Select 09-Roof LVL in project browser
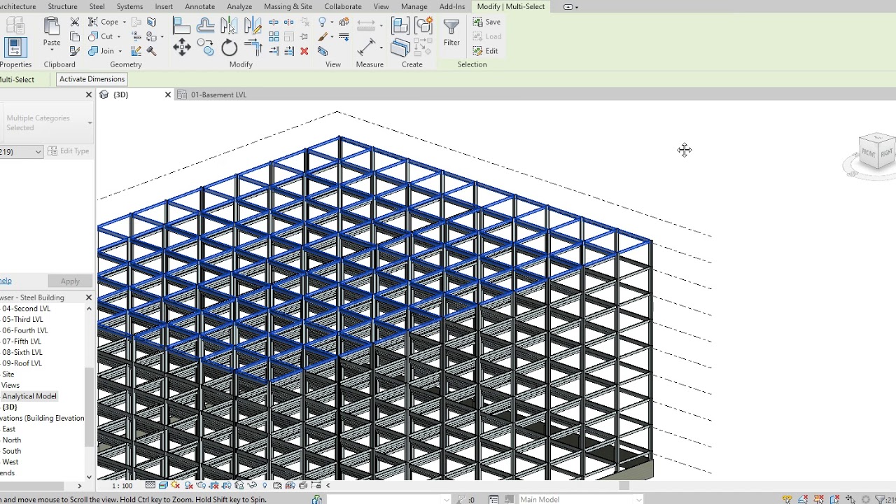Image resolution: width=896 pixels, height=504 pixels. [22, 363]
